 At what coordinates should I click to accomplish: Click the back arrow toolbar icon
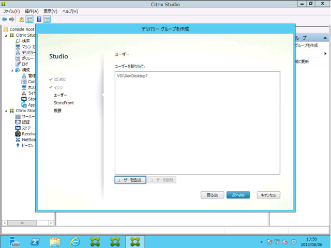tap(4, 20)
